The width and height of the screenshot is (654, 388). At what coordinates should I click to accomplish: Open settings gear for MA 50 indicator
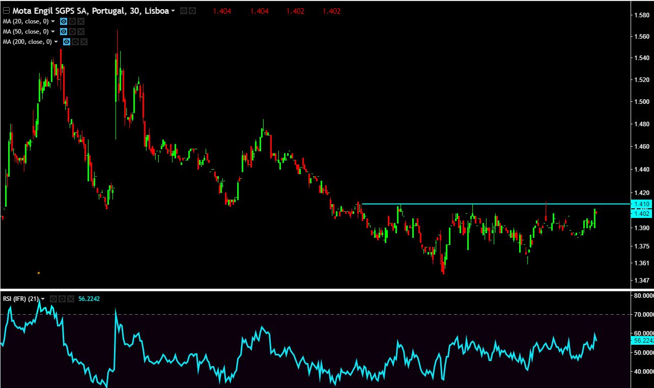[x=72, y=32]
